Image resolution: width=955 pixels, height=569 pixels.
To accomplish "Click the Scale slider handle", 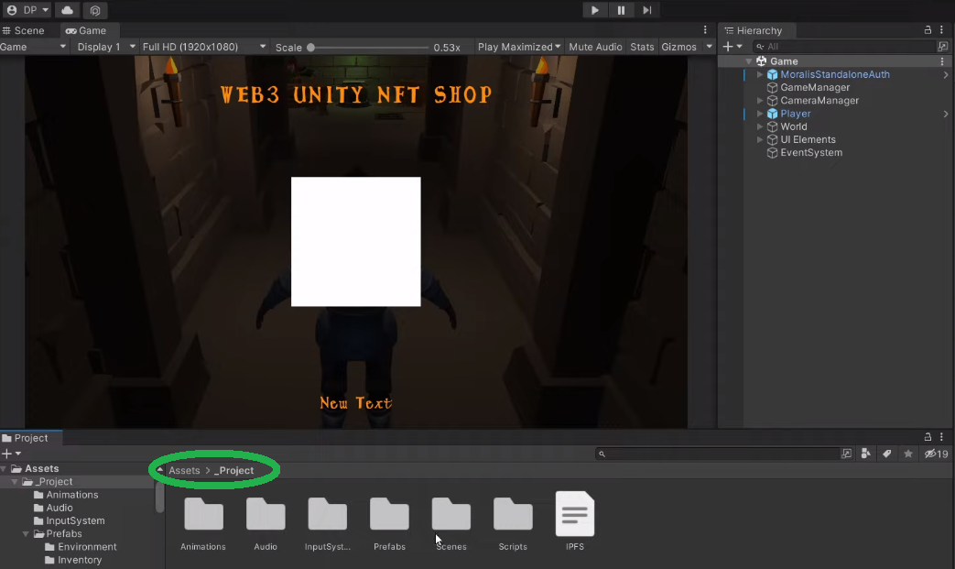I will coord(310,48).
